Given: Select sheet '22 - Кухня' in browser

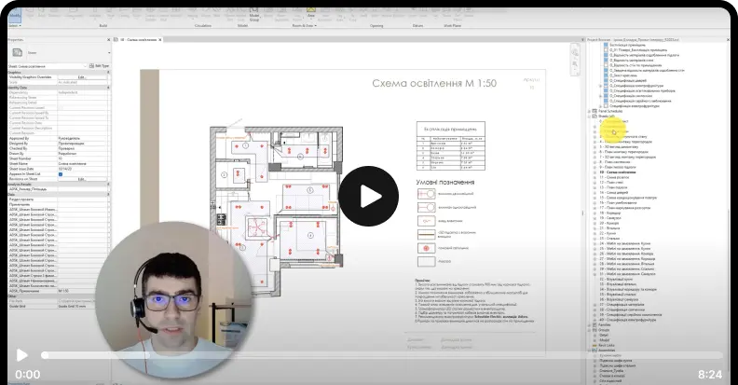Looking at the screenshot, I should click(608, 233).
